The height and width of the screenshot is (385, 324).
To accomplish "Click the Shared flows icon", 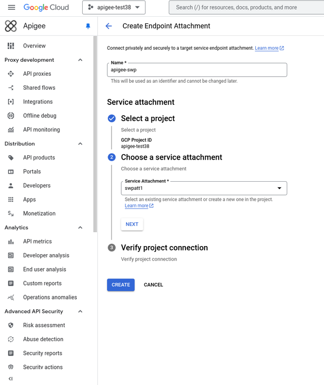I will [11, 88].
